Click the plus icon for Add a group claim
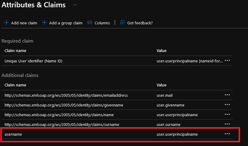 click(45, 23)
